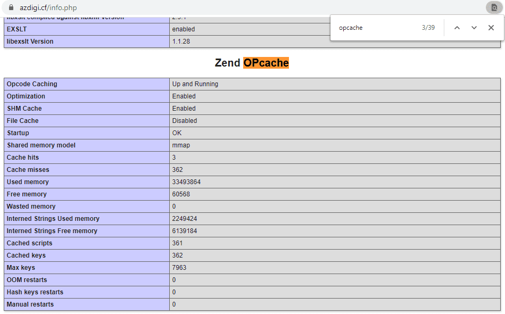505x314 pixels.
Task: Click the Max keys value 7963
Action: [179, 268]
